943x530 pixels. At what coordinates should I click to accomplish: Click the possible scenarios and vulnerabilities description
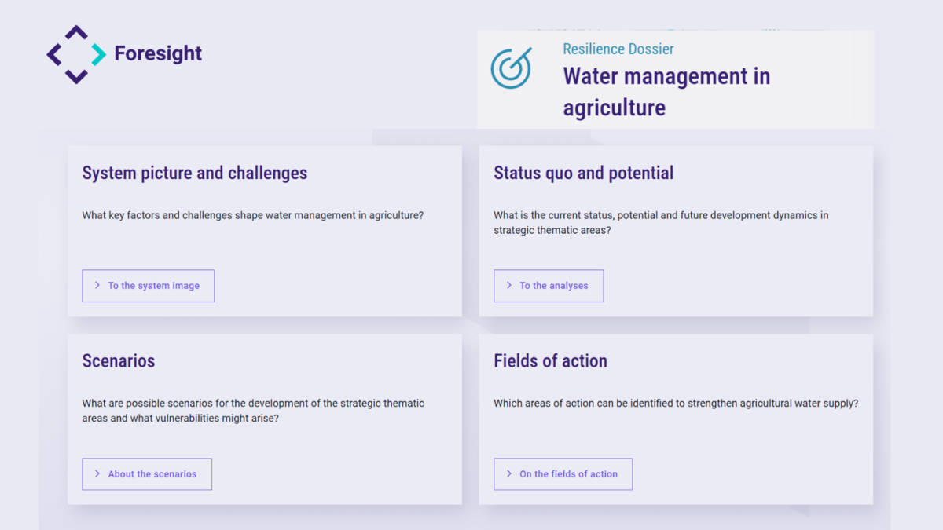pyautogui.click(x=253, y=411)
